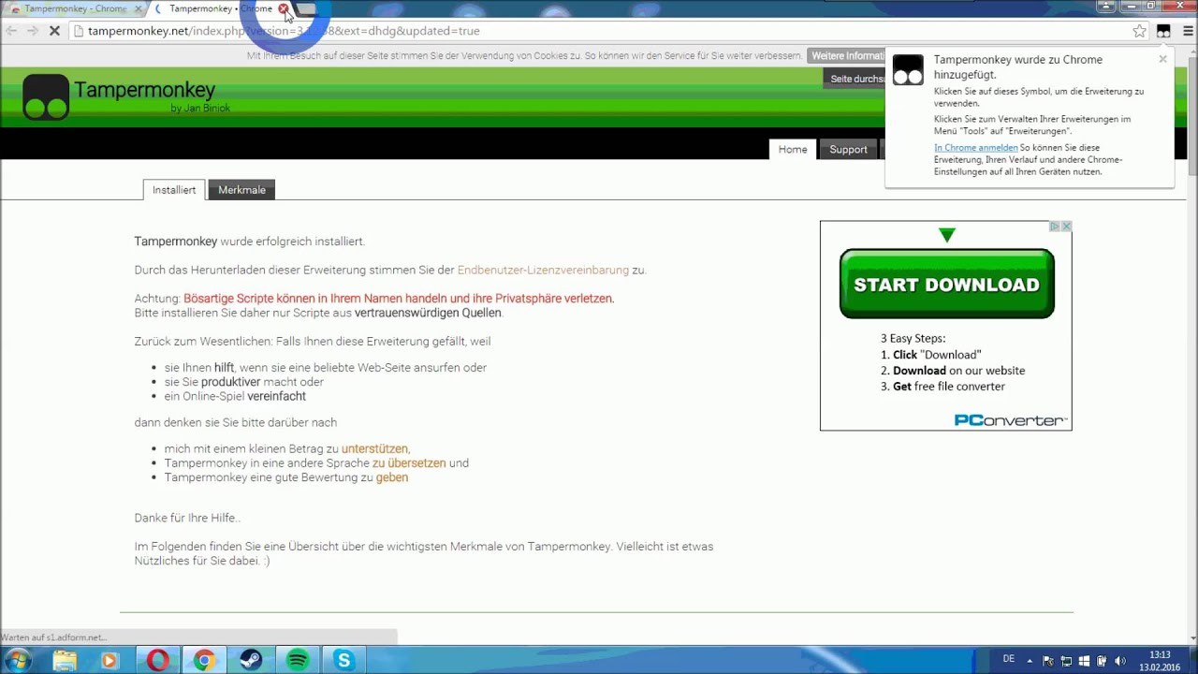
Task: Select the Installiert tab
Action: 174,190
